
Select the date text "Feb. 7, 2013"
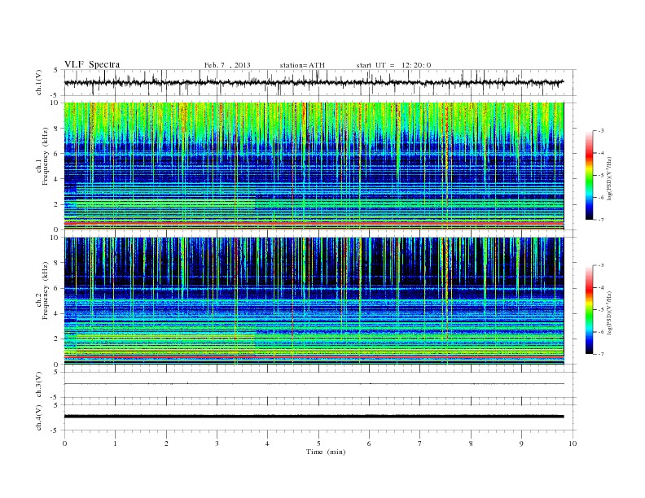[227, 65]
